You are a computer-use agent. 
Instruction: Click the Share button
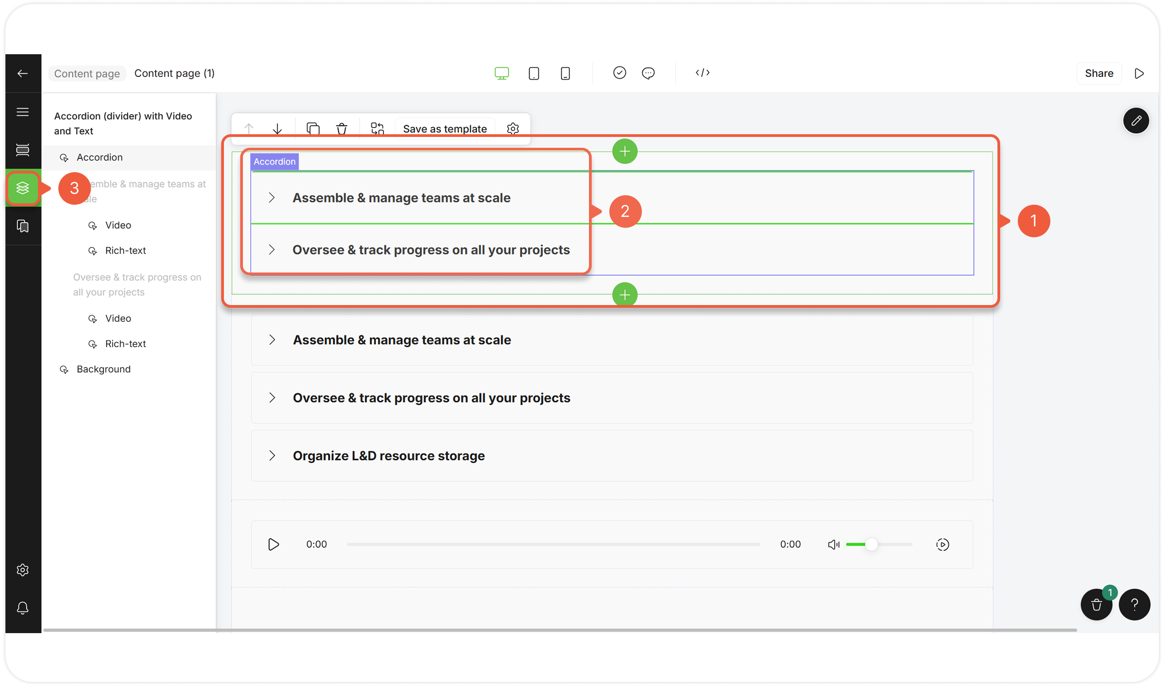(x=1099, y=74)
